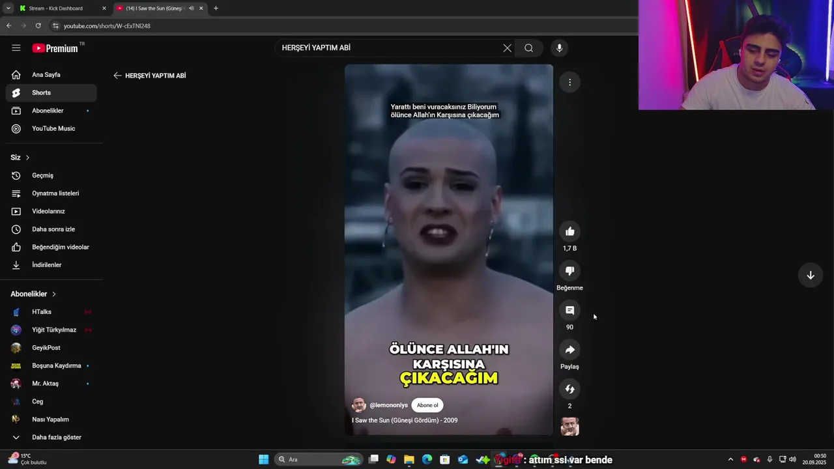Open Abonelikler in the sidebar
The height and width of the screenshot is (469, 834).
coord(51,111)
